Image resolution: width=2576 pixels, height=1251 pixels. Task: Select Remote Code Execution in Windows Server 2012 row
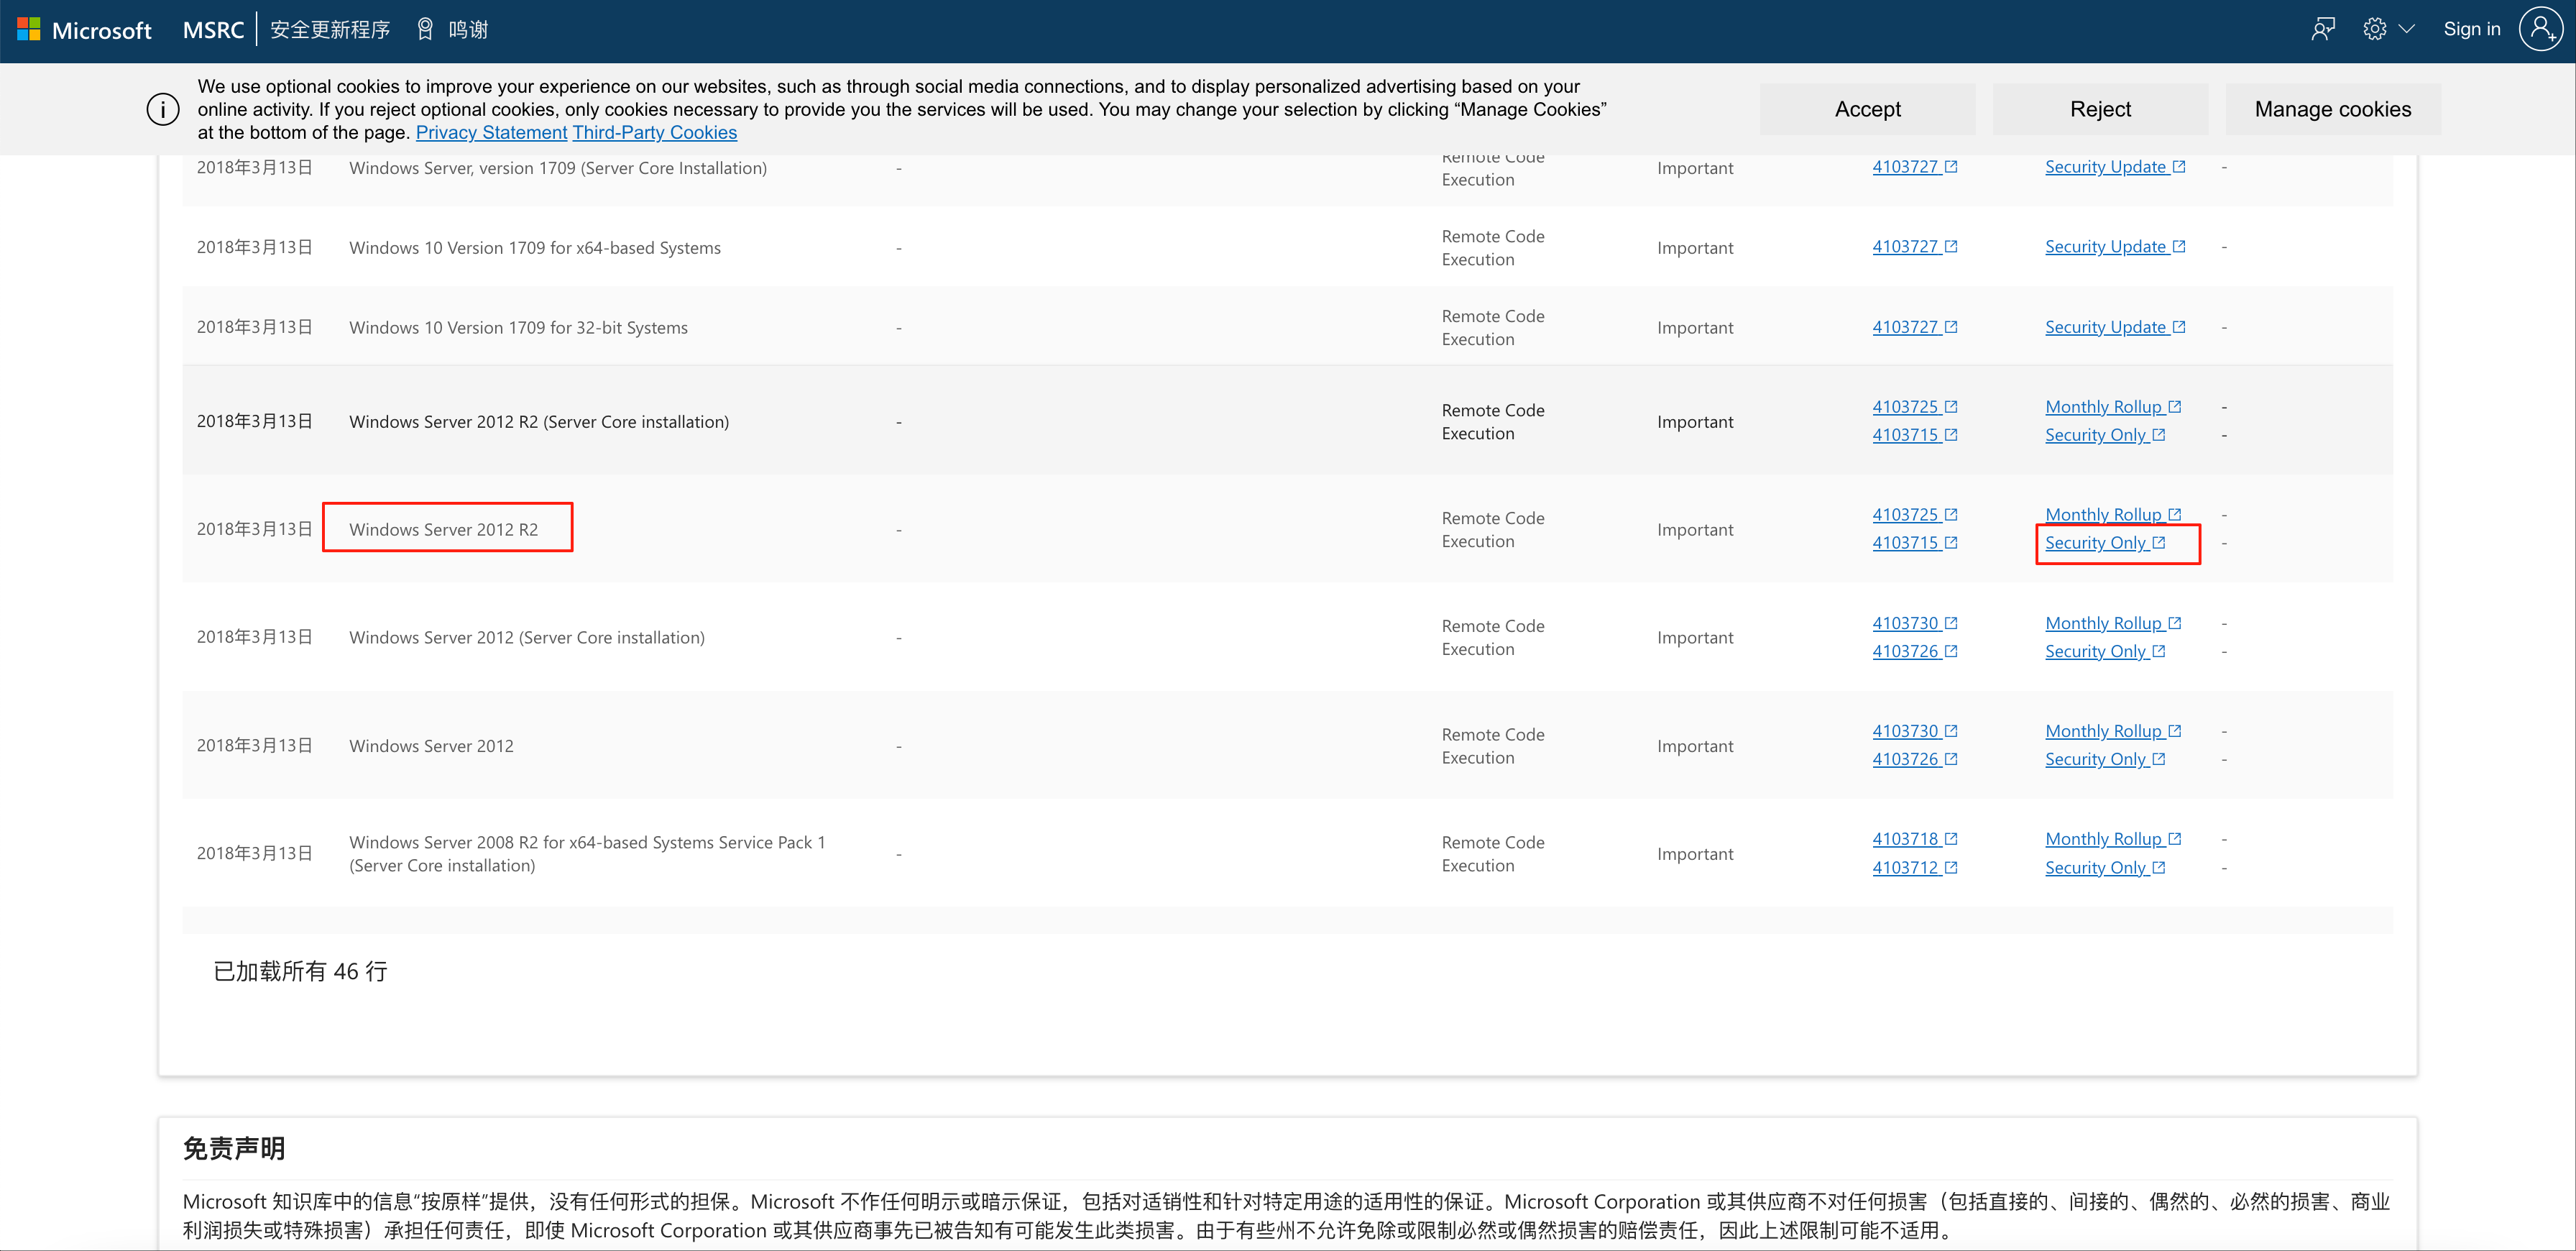click(1493, 746)
